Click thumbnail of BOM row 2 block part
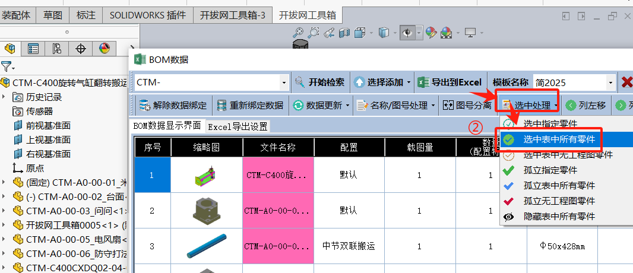The image size is (633, 273). [x=207, y=210]
